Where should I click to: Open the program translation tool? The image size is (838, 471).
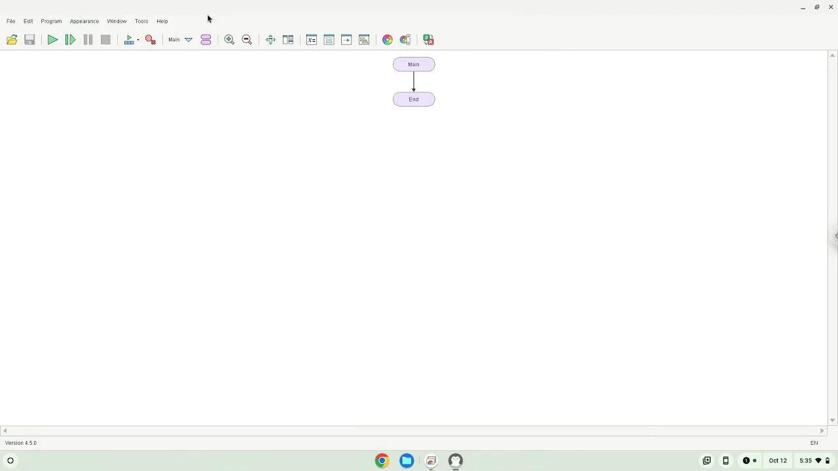pos(429,39)
